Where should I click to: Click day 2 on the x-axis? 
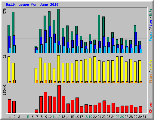click(x=14, y=117)
